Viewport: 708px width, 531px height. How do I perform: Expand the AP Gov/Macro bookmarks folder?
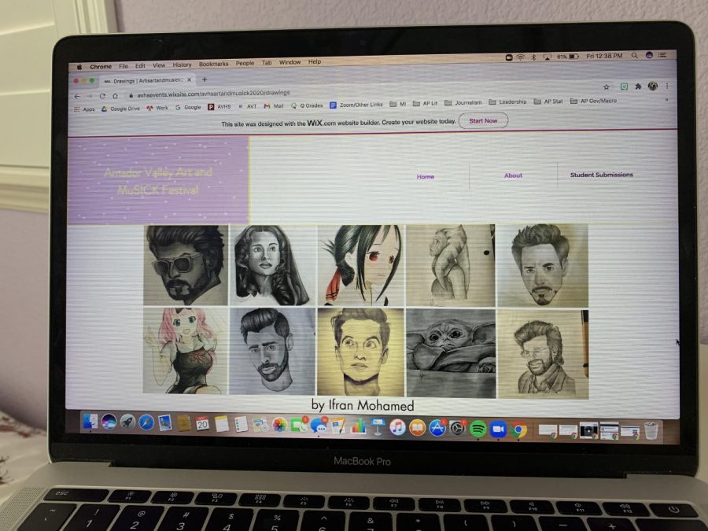(x=593, y=101)
